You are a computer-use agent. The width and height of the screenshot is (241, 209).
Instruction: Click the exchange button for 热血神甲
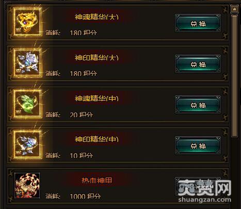pyautogui.click(x=198, y=187)
